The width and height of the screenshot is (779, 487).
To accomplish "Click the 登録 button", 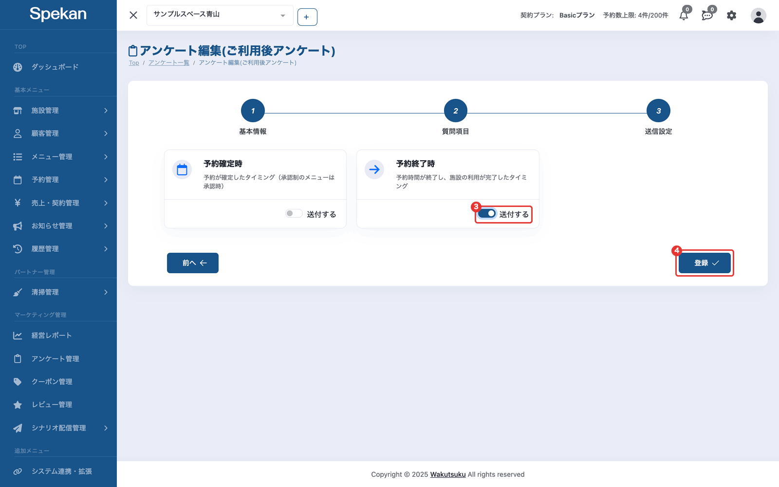I will point(705,263).
